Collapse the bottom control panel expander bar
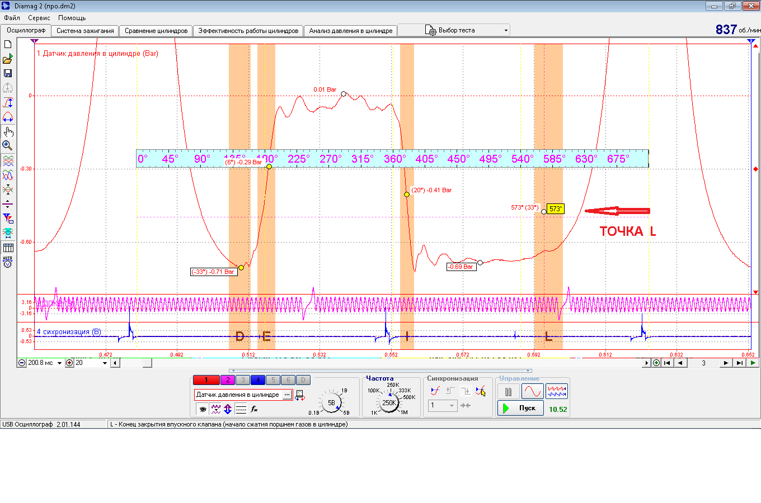The height and width of the screenshot is (503, 761). pyautogui.click(x=380, y=371)
